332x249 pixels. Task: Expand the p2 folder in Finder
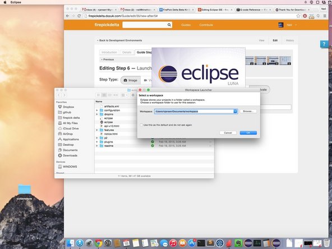[97, 138]
